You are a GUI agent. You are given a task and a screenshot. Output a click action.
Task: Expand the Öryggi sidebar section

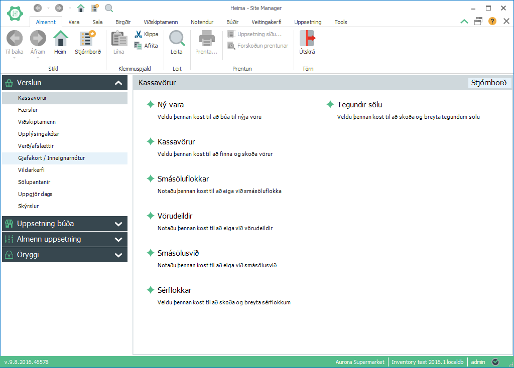coord(118,255)
